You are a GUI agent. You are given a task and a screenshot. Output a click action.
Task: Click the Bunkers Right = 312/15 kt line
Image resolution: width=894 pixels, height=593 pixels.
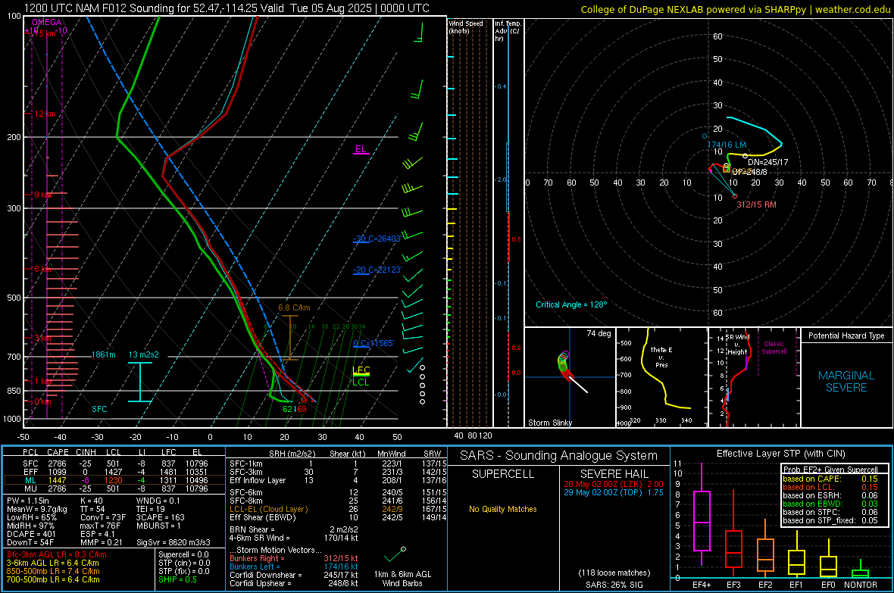[x=294, y=558]
